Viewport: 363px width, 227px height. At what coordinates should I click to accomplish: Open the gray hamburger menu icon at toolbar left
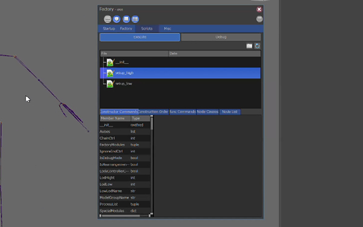pyautogui.click(x=108, y=19)
